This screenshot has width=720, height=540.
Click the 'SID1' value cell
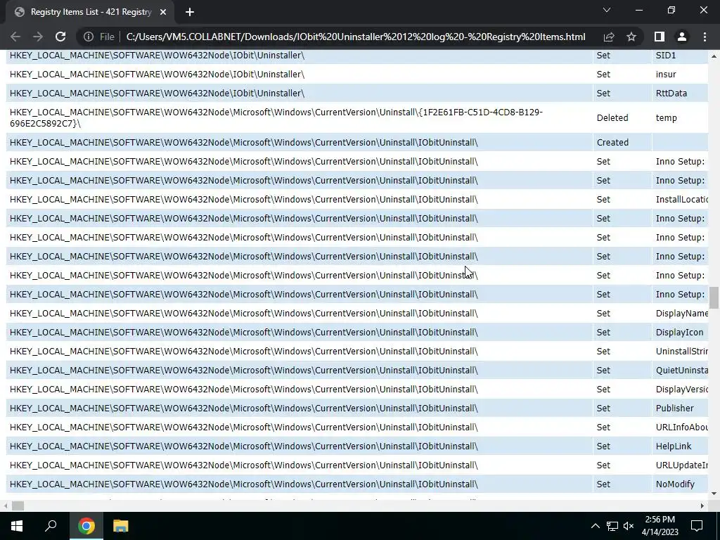pyautogui.click(x=680, y=56)
